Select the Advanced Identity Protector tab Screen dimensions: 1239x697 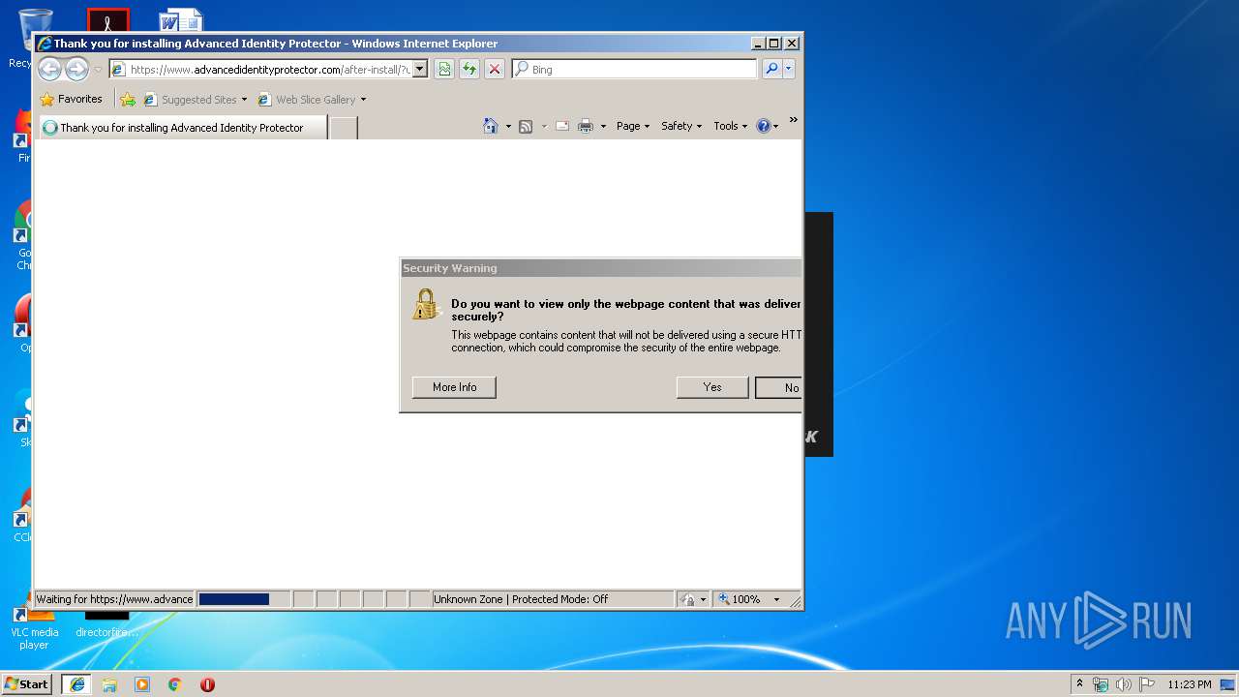(182, 128)
